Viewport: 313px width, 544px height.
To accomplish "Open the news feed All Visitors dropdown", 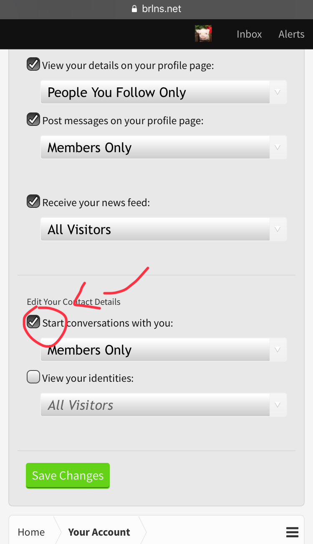I will (x=164, y=229).
